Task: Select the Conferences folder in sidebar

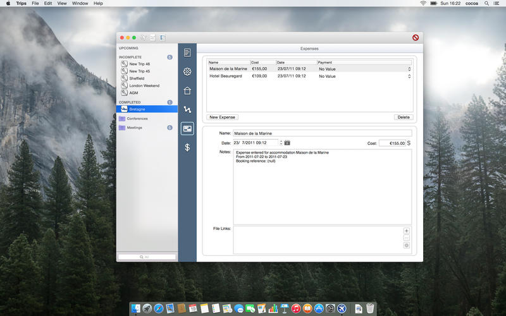Action: [x=137, y=118]
